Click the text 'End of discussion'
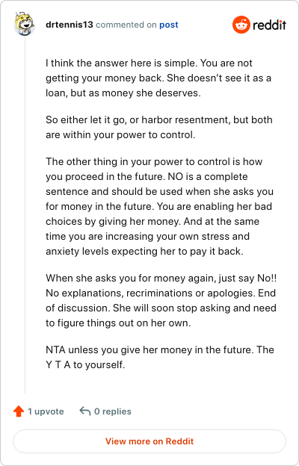This screenshot has height=466, width=299. click(161, 300)
